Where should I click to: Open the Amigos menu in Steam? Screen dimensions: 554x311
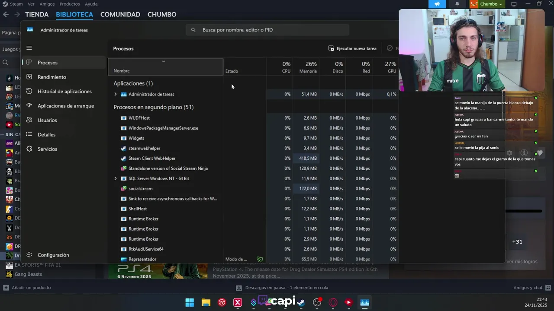pos(47,4)
